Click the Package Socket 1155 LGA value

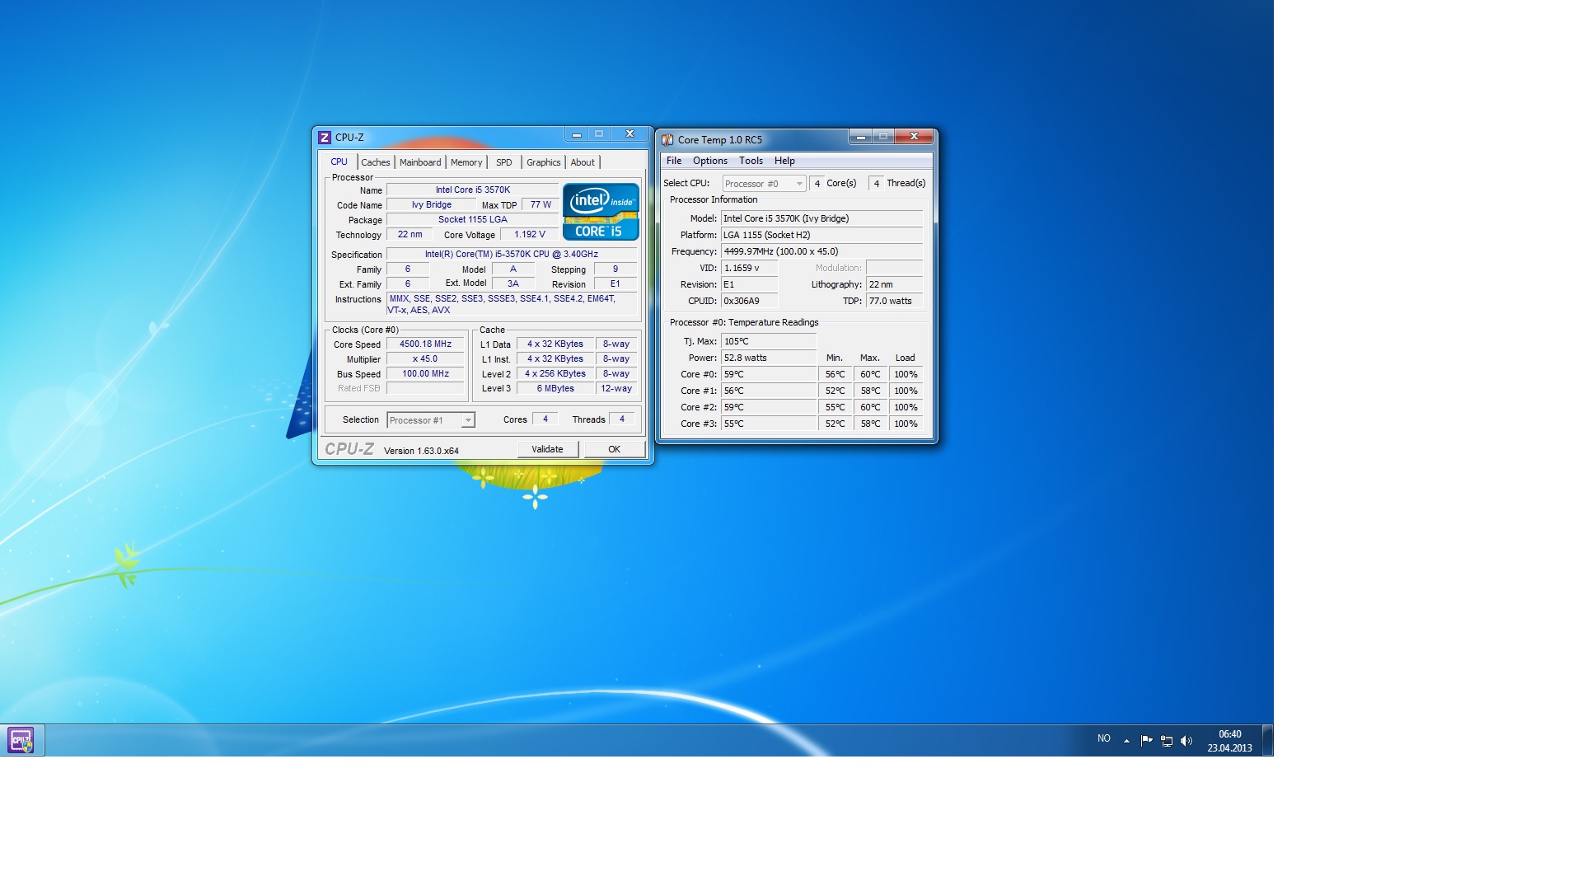(x=473, y=220)
